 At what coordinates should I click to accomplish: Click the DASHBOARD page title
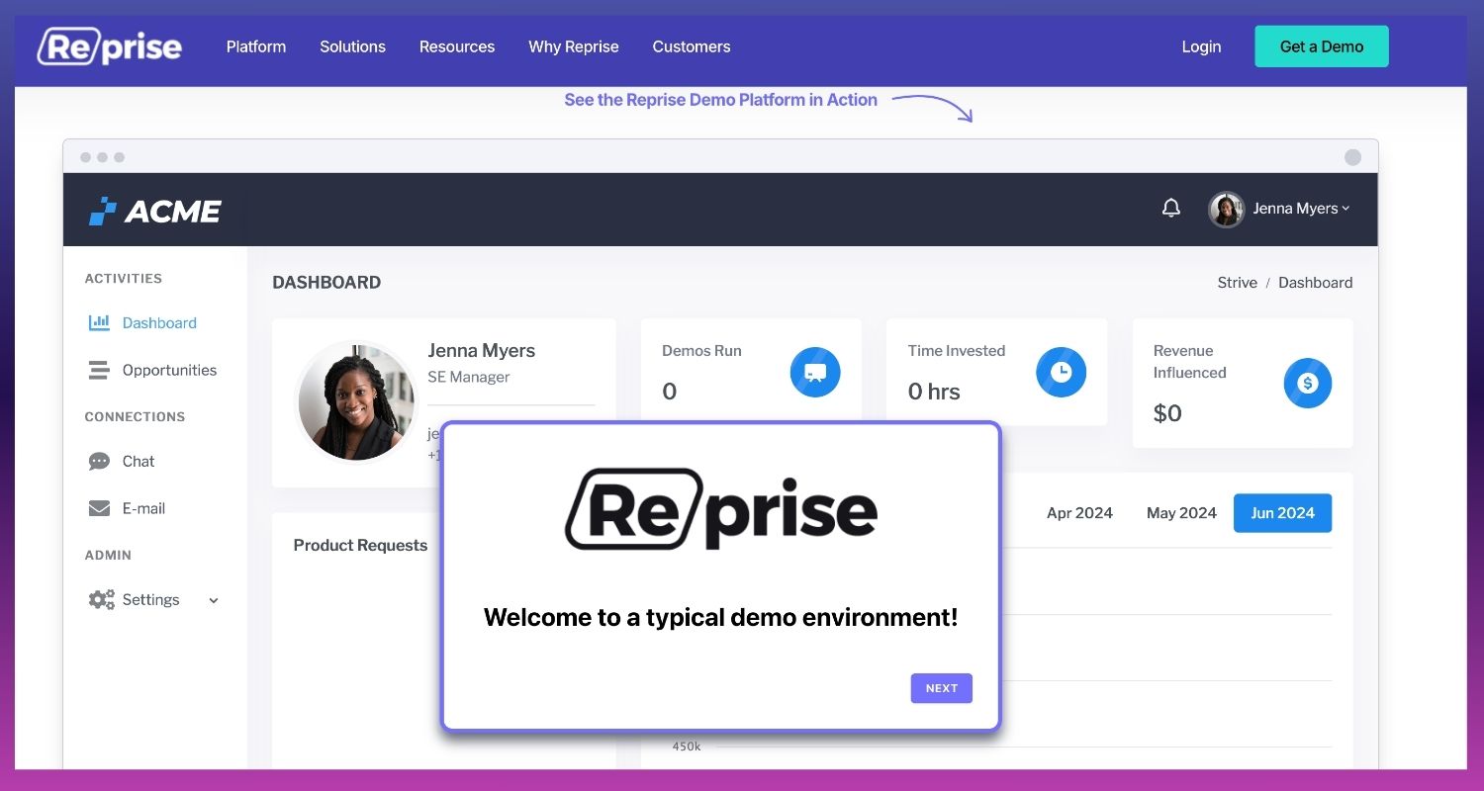coord(326,283)
